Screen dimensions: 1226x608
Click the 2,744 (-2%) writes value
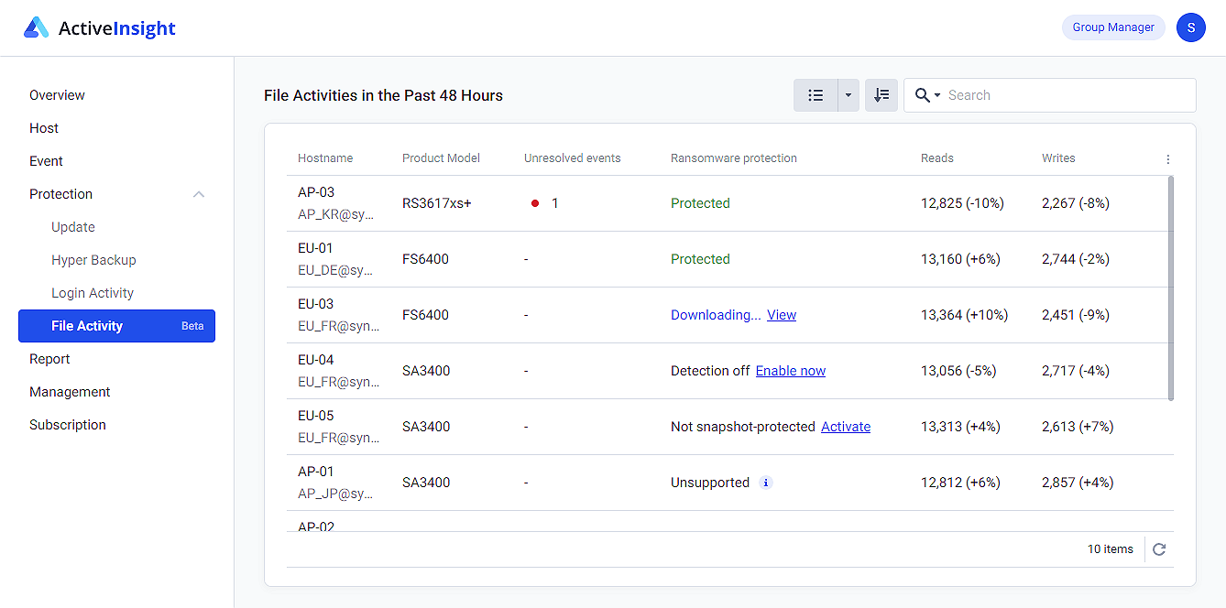point(1076,259)
